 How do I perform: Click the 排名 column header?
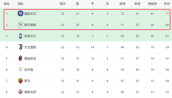tap(6, 4)
